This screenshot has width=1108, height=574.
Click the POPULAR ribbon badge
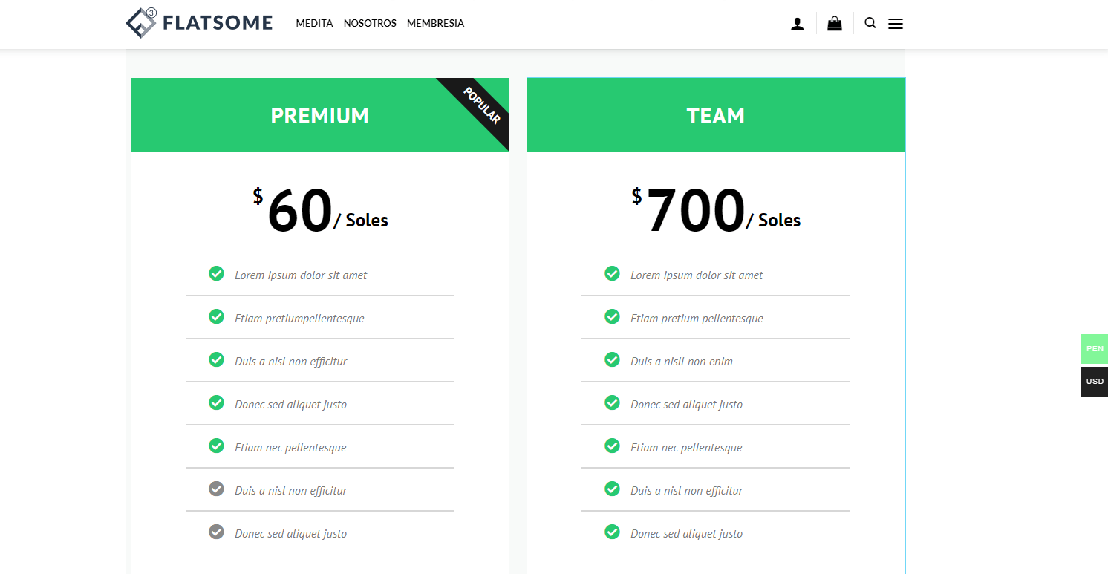click(480, 106)
